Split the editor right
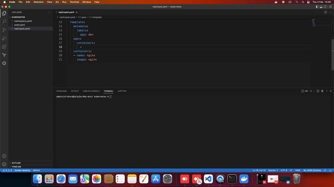334x187 pixels. (326, 12)
